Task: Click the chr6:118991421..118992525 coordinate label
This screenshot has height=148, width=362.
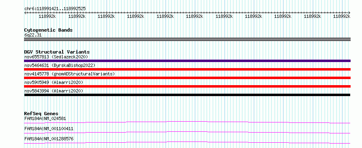Action: point(55,9)
